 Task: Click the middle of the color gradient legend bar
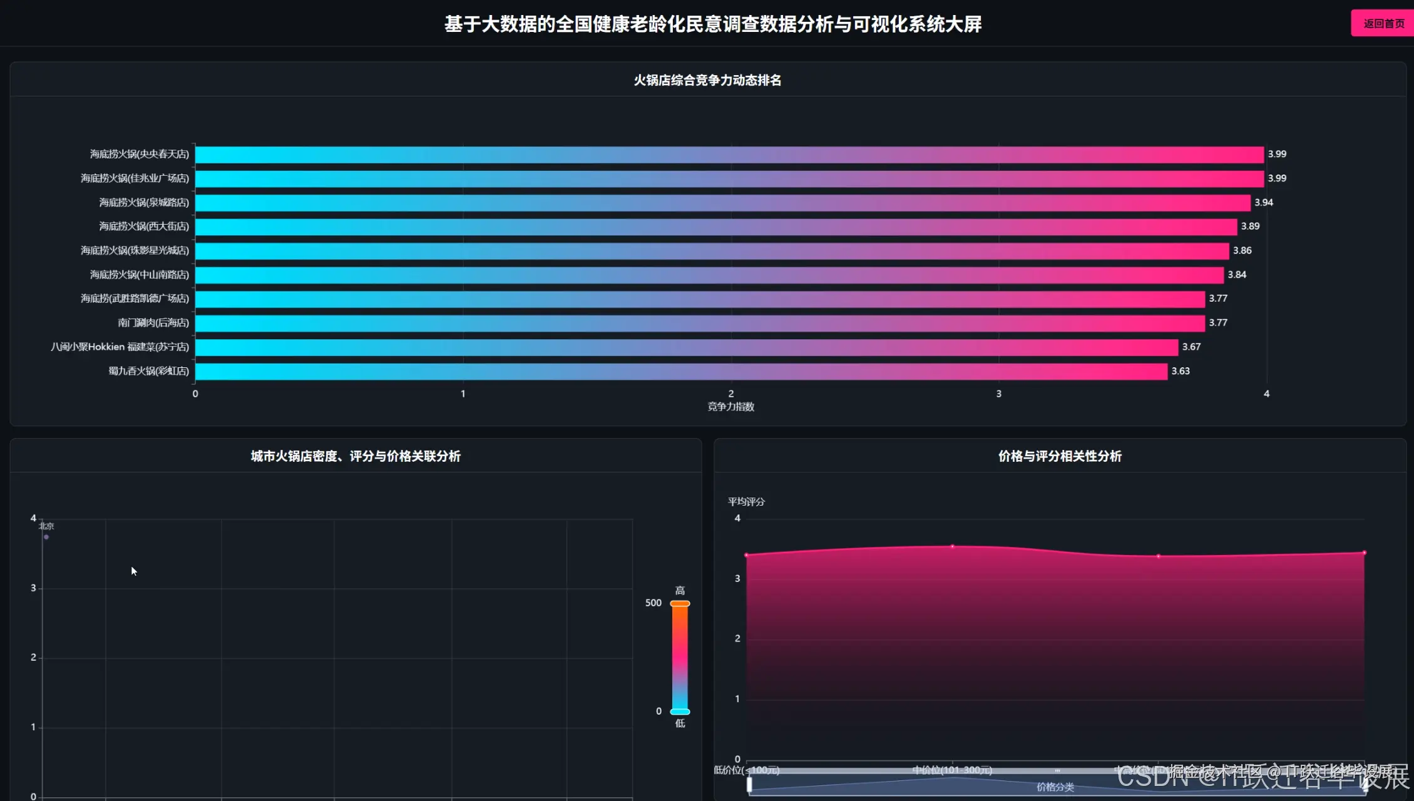(x=680, y=657)
